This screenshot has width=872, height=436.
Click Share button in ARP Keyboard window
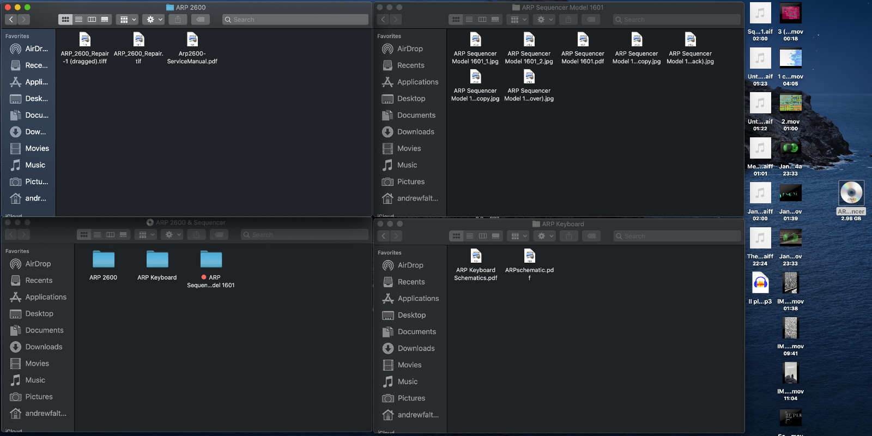569,236
